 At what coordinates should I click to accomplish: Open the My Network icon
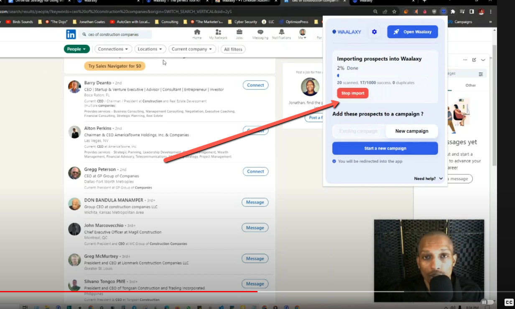pos(218,34)
